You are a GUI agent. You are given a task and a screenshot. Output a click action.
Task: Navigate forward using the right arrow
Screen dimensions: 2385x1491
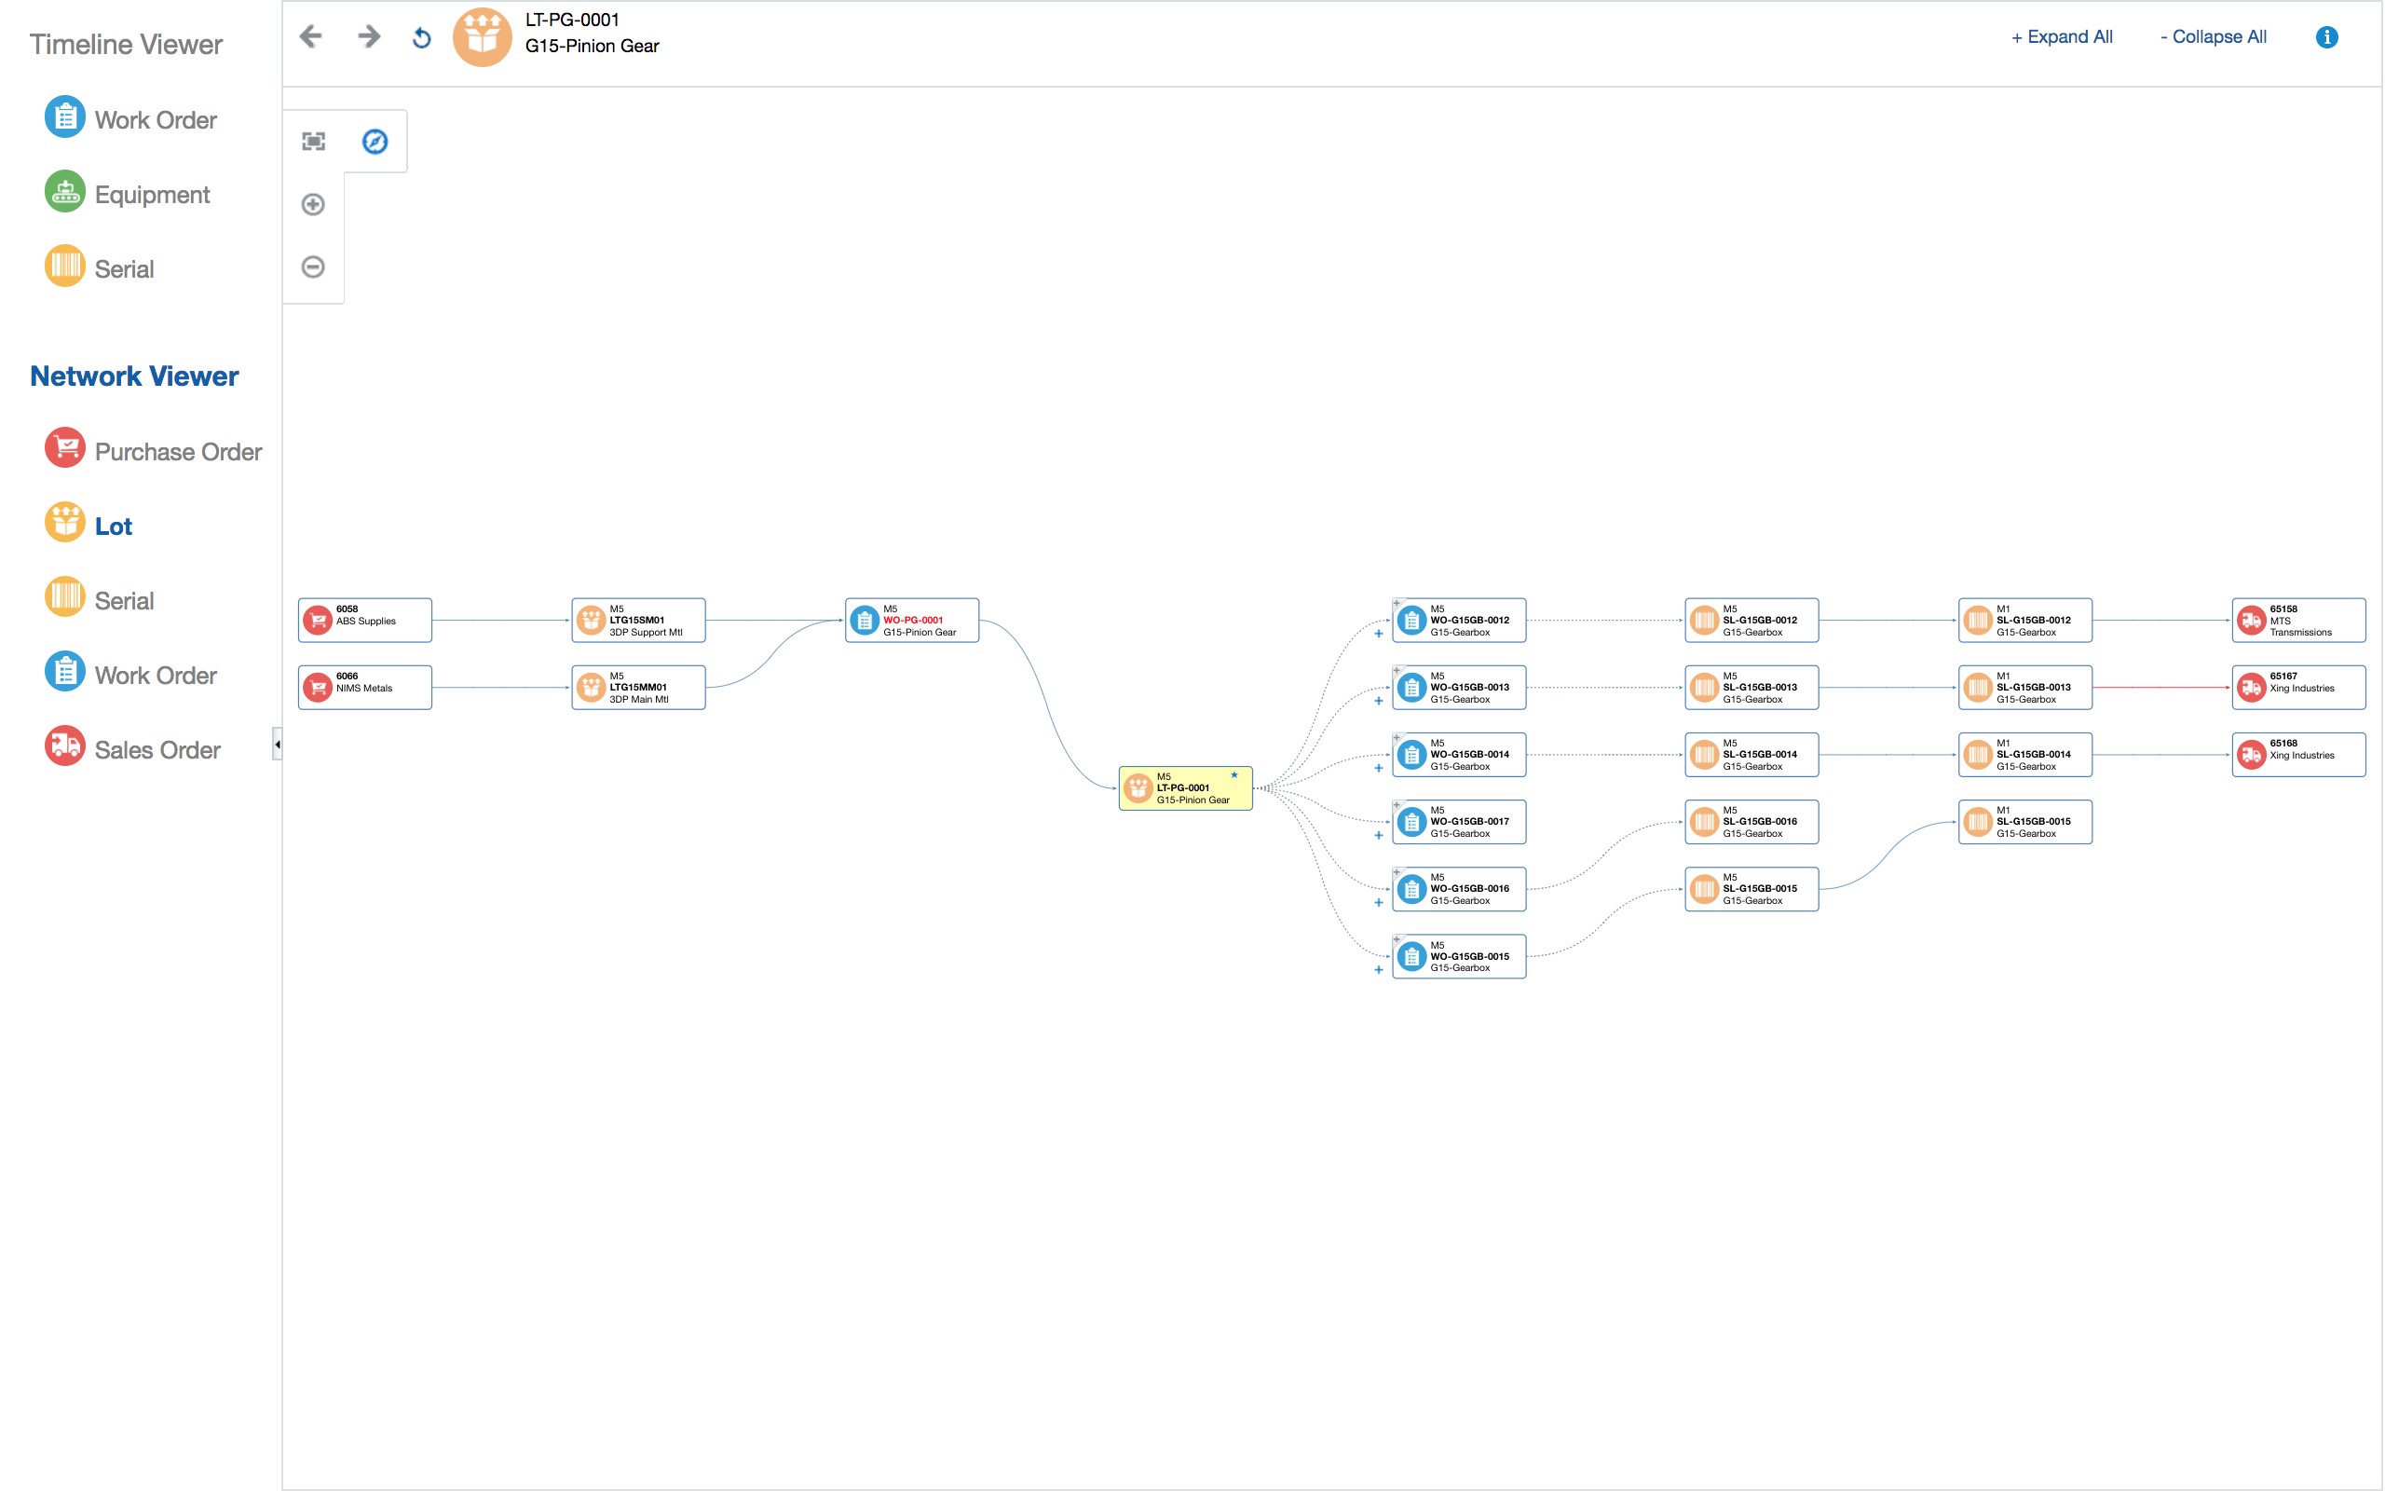tap(368, 36)
